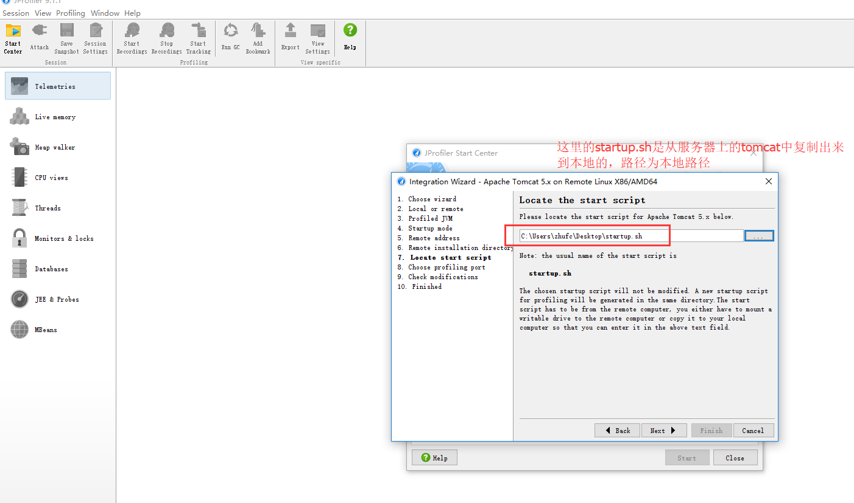Click the 'Locate the start script' heading

pos(582,200)
